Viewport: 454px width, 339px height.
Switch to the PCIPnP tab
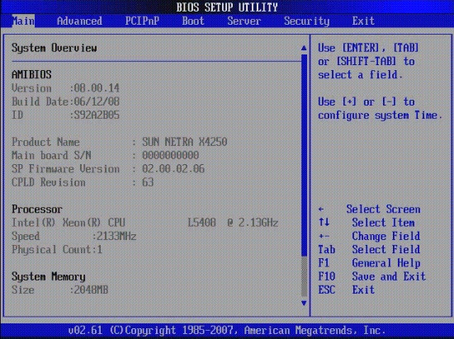(142, 21)
